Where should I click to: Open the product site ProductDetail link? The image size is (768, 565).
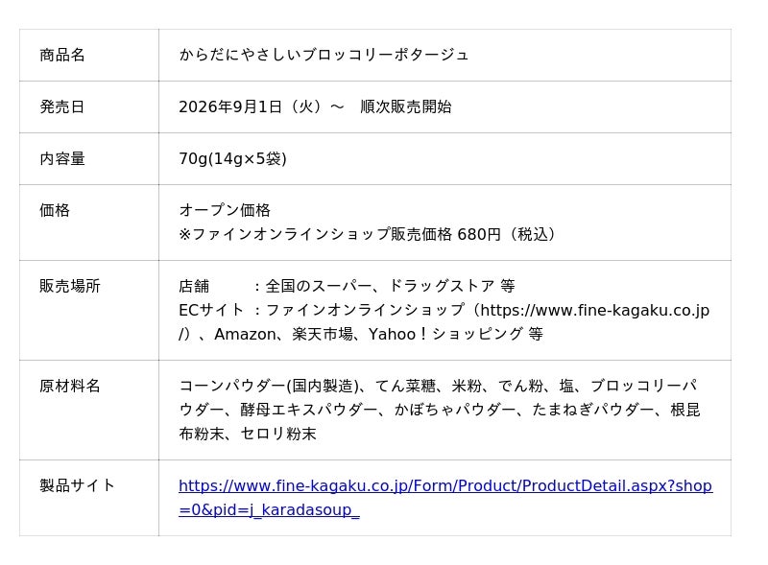click(x=445, y=485)
